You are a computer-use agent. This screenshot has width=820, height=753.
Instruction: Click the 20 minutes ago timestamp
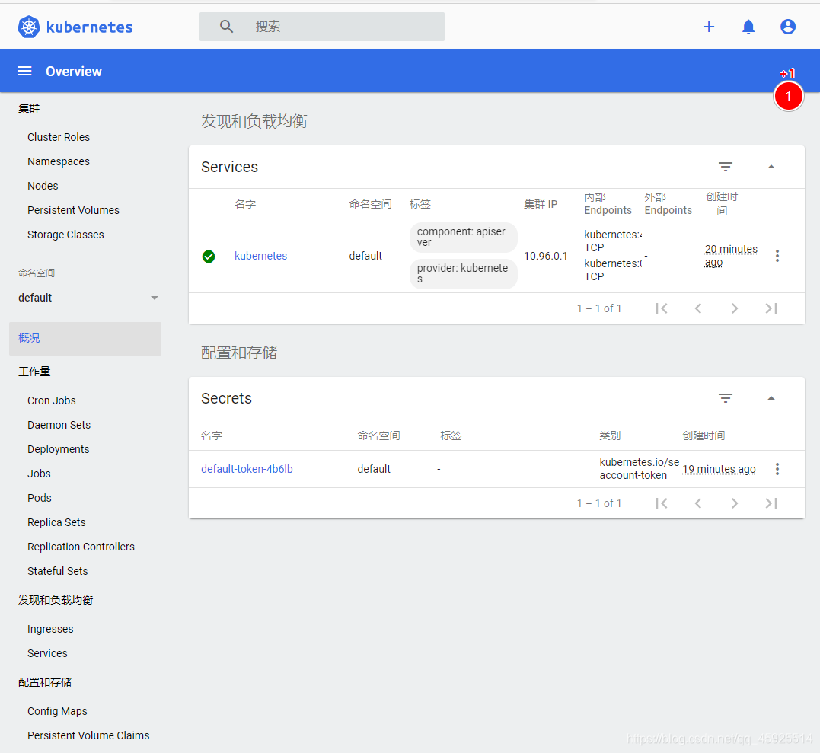click(x=731, y=256)
